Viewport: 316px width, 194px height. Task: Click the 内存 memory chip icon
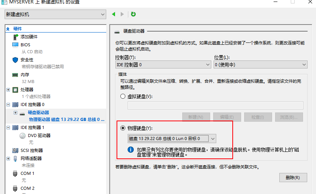click(15, 75)
